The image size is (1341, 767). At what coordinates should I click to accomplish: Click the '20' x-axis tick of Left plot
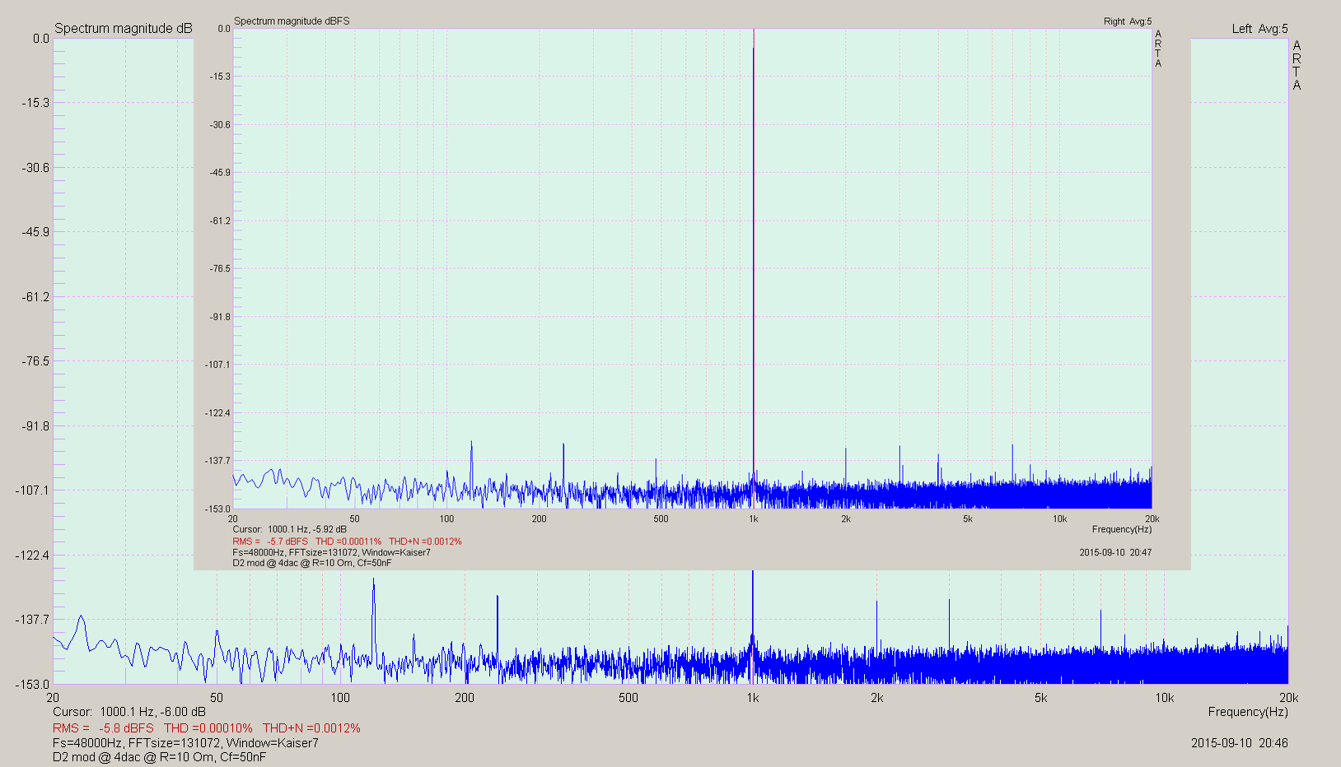pyautogui.click(x=53, y=698)
